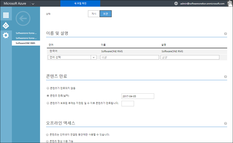Select the Active Directory diamond icon
The height and width of the screenshot is (143, 233).
(x=6, y=26)
